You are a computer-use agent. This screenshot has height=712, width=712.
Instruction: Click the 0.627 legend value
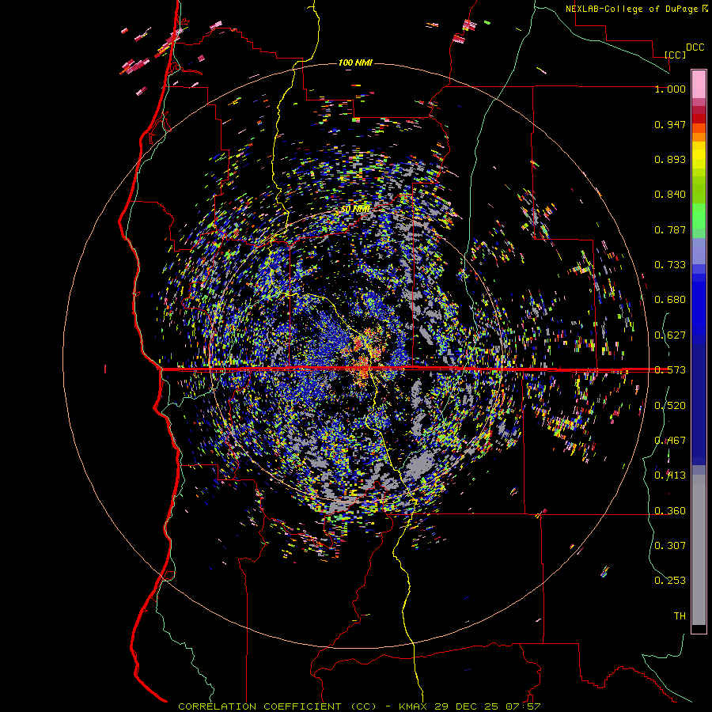(x=670, y=335)
